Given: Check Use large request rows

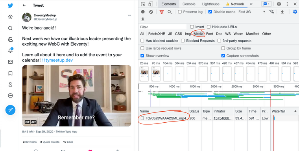Looking at the screenshot, I should (x=142, y=48).
